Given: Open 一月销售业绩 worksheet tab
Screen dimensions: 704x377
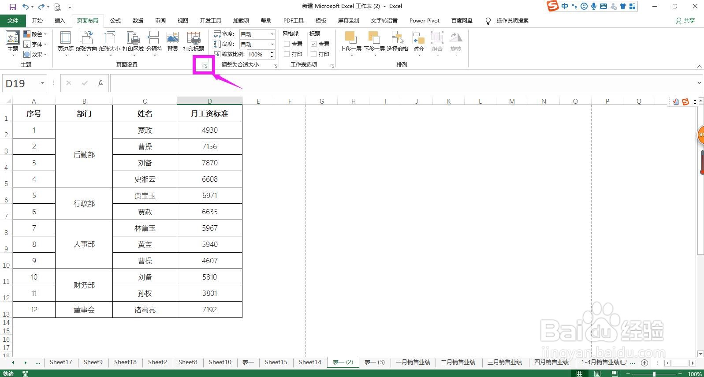Looking at the screenshot, I should click(x=413, y=362).
